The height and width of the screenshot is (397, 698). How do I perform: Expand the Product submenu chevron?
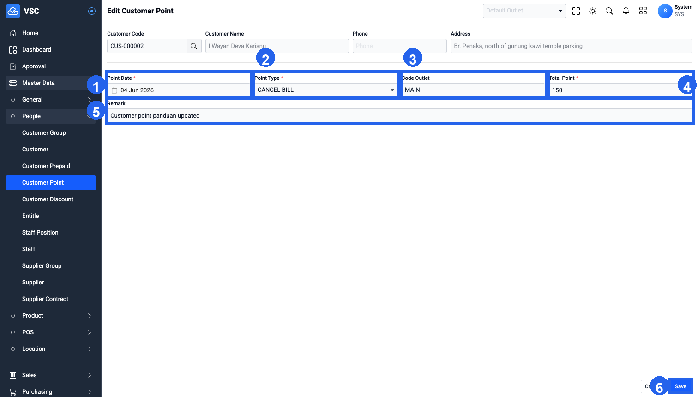tap(90, 316)
